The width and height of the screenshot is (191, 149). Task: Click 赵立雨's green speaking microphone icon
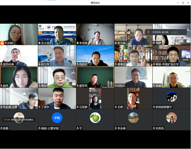(x=40, y=64)
